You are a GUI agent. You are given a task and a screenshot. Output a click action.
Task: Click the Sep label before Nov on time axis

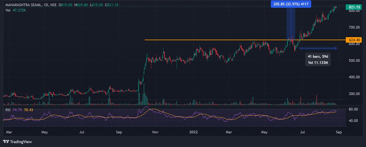119,132
